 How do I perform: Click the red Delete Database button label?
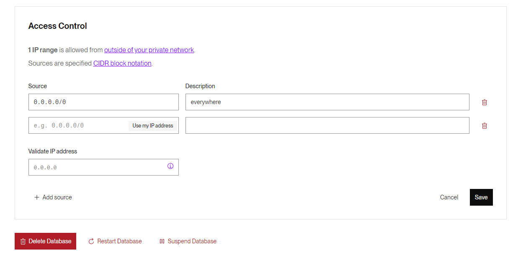[50, 241]
